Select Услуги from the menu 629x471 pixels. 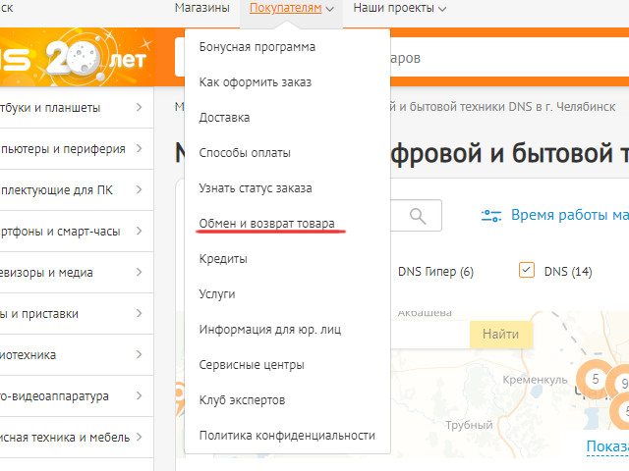pos(217,294)
